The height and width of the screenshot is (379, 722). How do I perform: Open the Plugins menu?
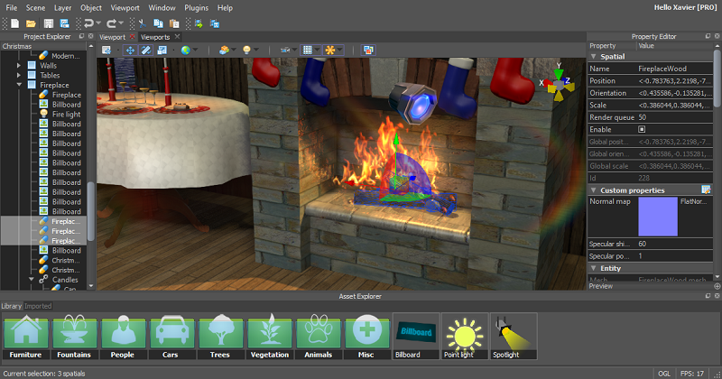(x=196, y=7)
